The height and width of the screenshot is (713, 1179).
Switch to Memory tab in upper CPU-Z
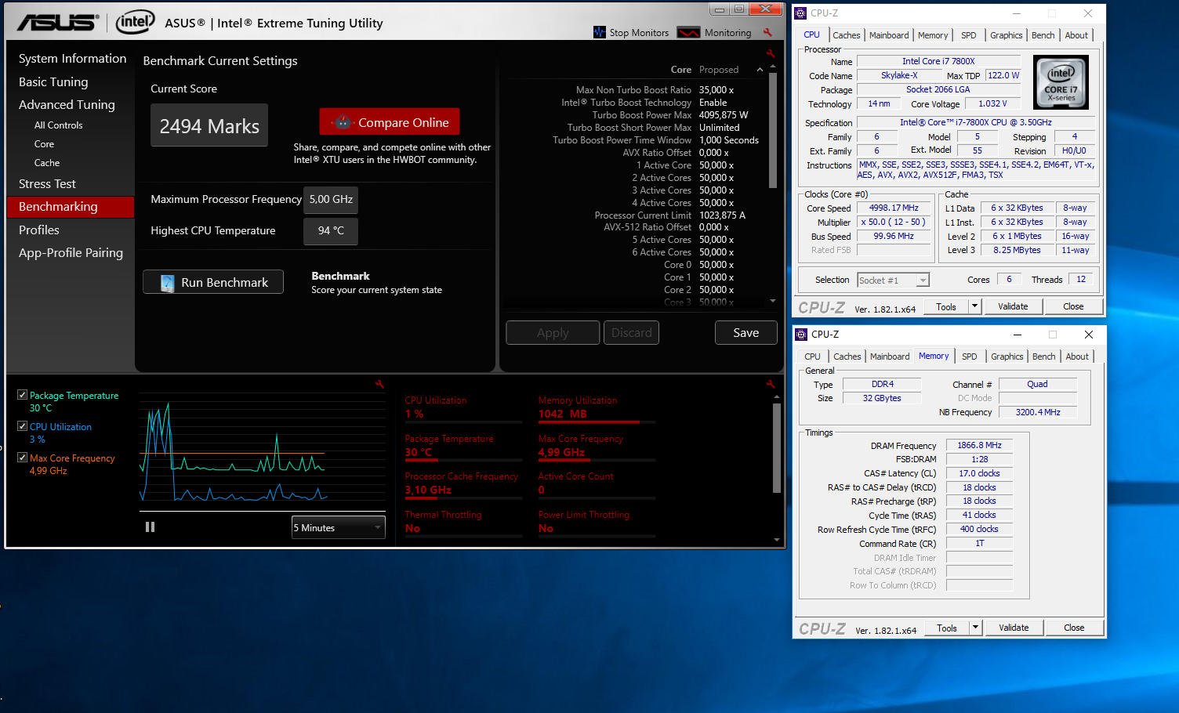point(933,35)
